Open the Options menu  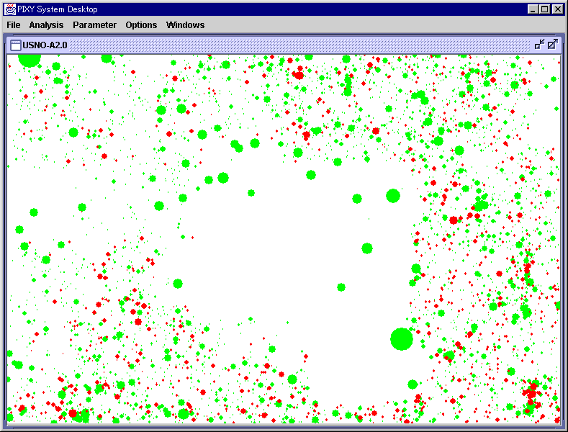coord(141,25)
